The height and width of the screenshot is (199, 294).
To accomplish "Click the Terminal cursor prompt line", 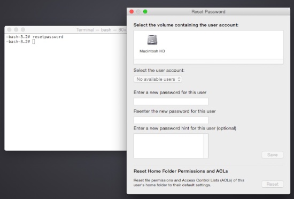I will (x=21, y=41).
